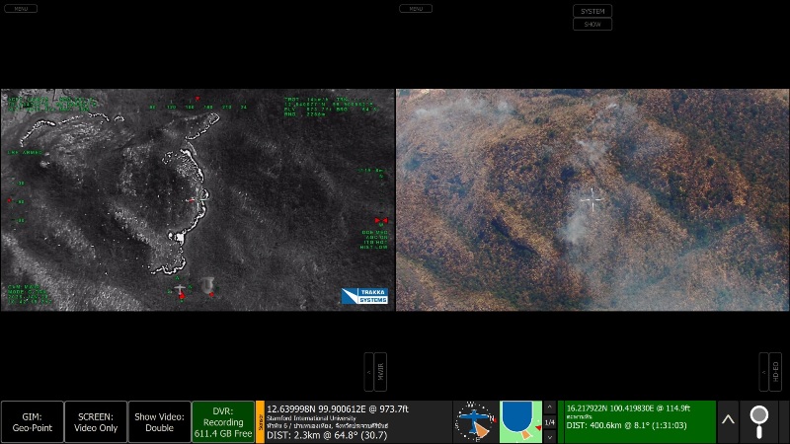This screenshot has height=444, width=790.
Task: Click the compass heading indicator icon
Action: 476,421
